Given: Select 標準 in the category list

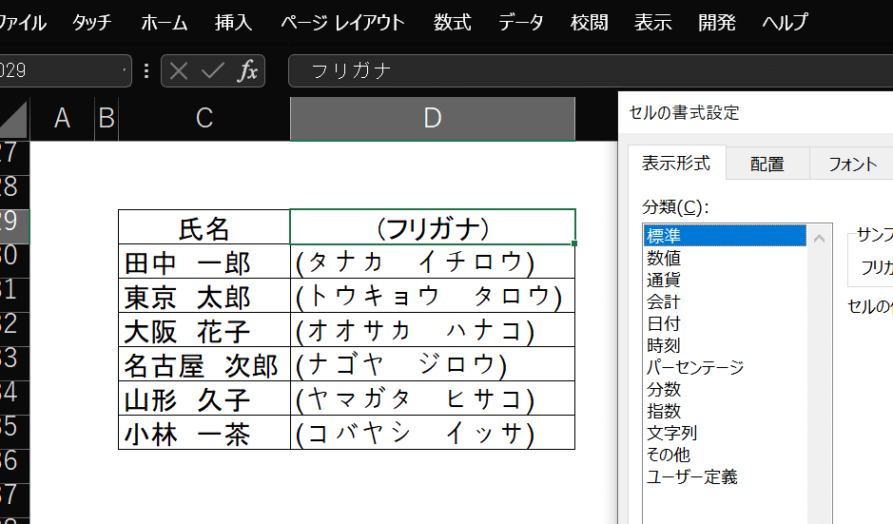Looking at the screenshot, I should point(725,236).
